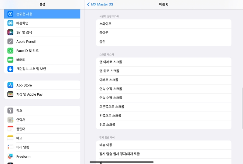Select 줌인 gesture
Screen dimensions: 243x164
(164, 42)
